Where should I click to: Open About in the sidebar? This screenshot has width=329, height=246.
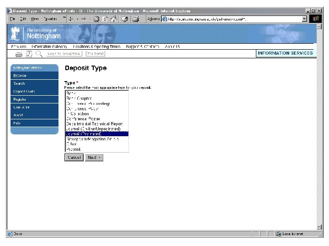34,115
